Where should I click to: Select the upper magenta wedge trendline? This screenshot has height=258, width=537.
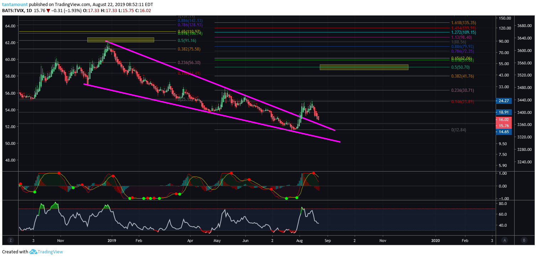pyautogui.click(x=221, y=86)
